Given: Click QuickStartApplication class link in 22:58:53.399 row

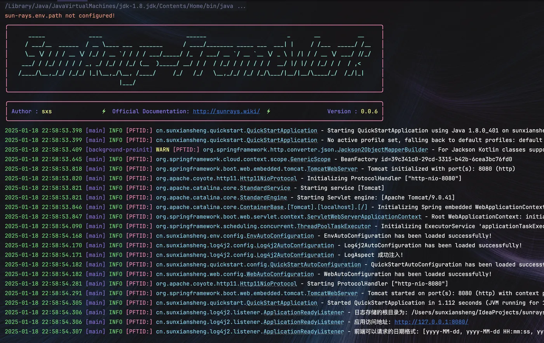Looking at the screenshot, I should coord(282,140).
